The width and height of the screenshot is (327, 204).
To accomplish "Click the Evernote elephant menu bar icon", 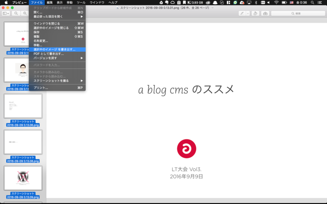I will coord(167,2).
